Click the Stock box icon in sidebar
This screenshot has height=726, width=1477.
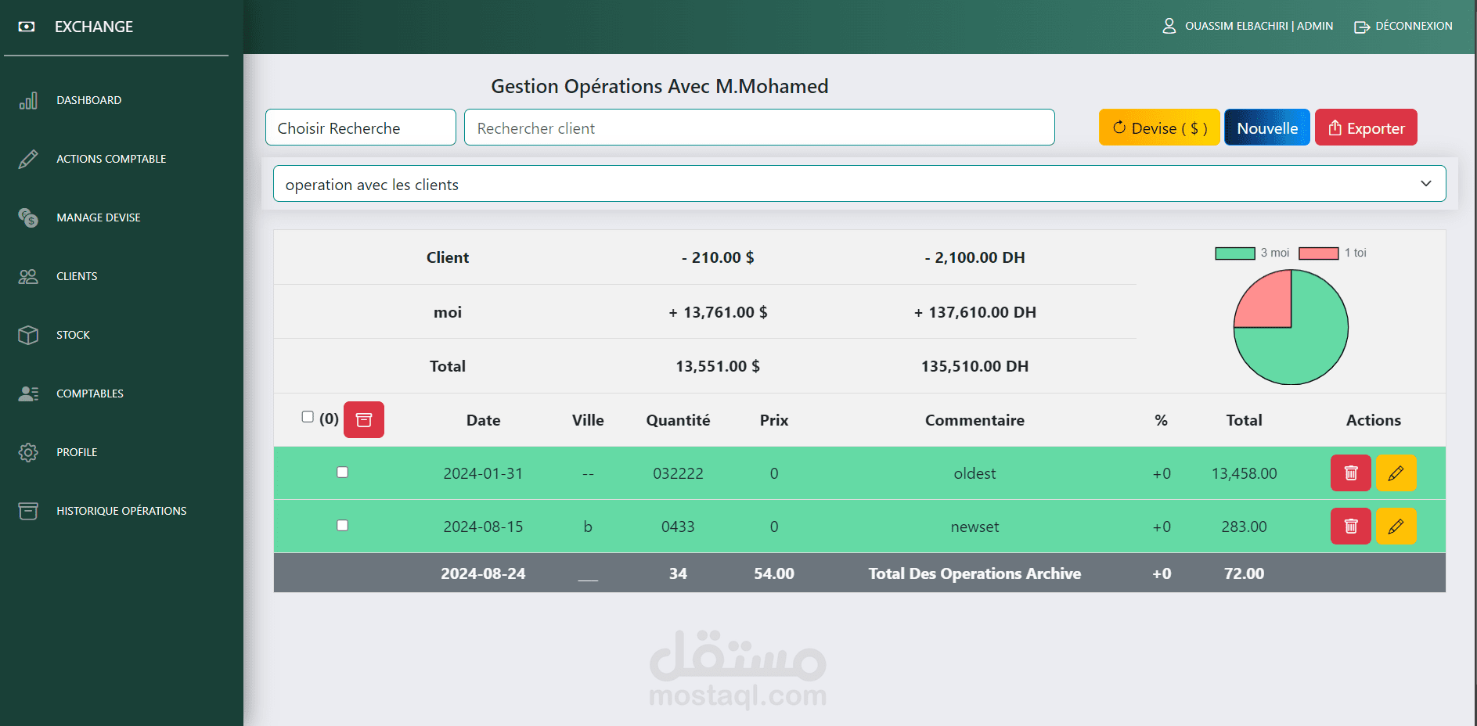click(x=28, y=335)
